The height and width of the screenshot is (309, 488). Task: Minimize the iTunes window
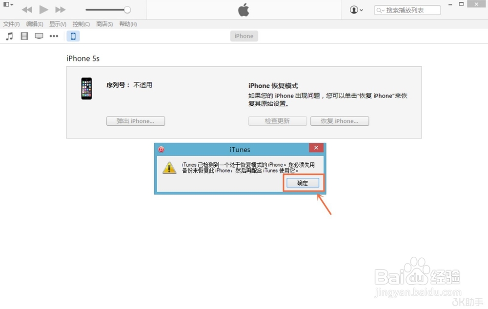pyautogui.click(x=450, y=4)
